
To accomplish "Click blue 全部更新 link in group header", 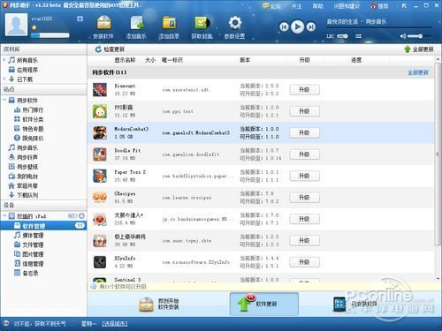I will point(418,72).
